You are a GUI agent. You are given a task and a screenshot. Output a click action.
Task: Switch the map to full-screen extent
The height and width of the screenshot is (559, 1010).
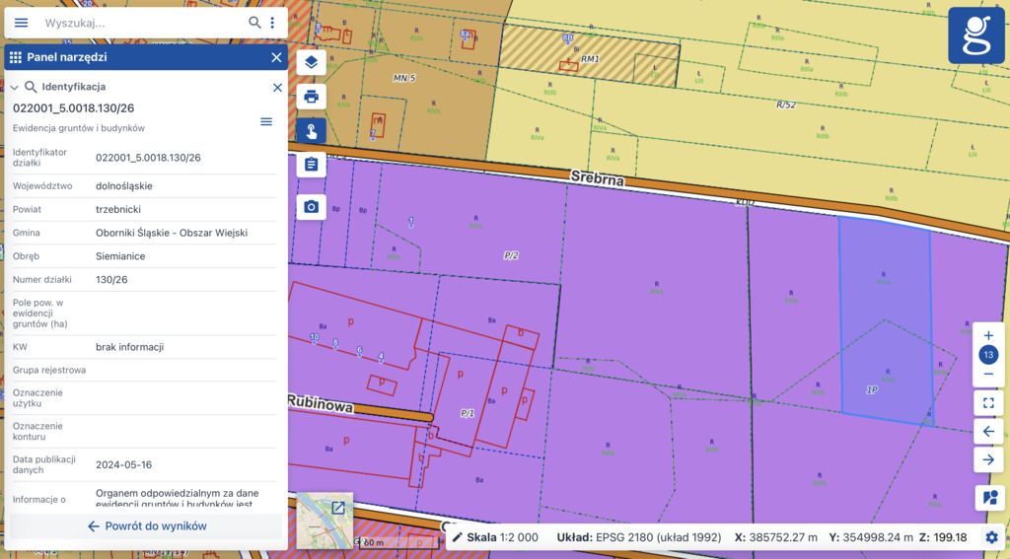(988, 402)
